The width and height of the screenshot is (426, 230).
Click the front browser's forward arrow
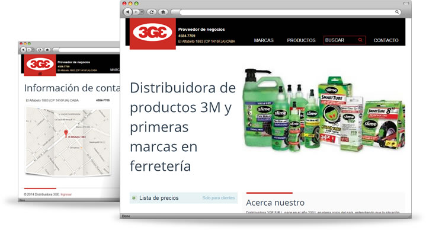tap(136, 12)
